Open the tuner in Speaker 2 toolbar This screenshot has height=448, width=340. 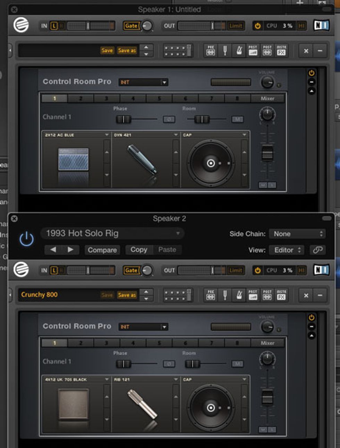point(225,295)
